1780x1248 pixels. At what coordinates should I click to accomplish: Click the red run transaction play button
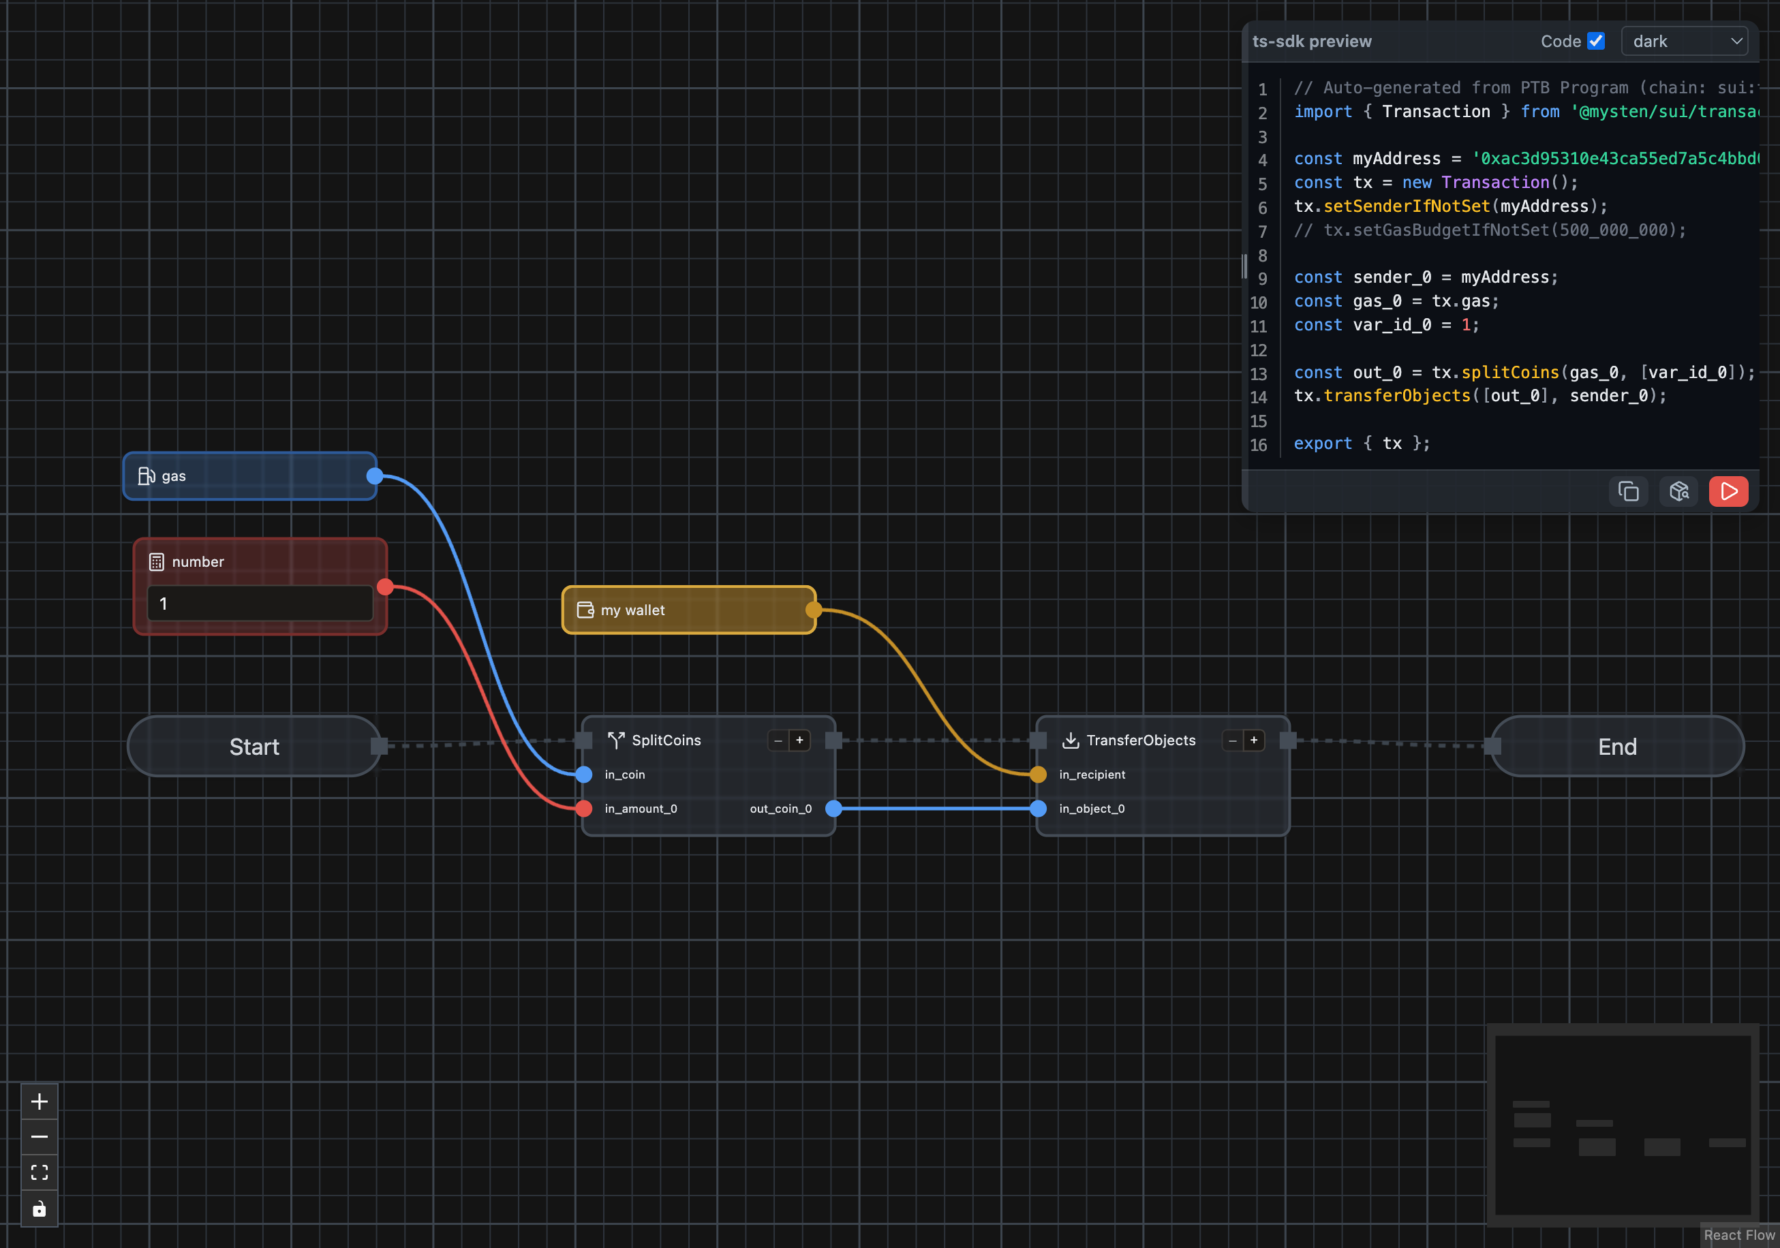pyautogui.click(x=1728, y=491)
